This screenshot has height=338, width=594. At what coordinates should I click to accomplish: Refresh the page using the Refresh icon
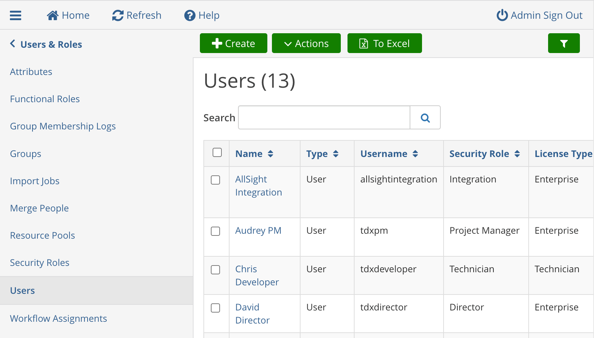(x=117, y=15)
